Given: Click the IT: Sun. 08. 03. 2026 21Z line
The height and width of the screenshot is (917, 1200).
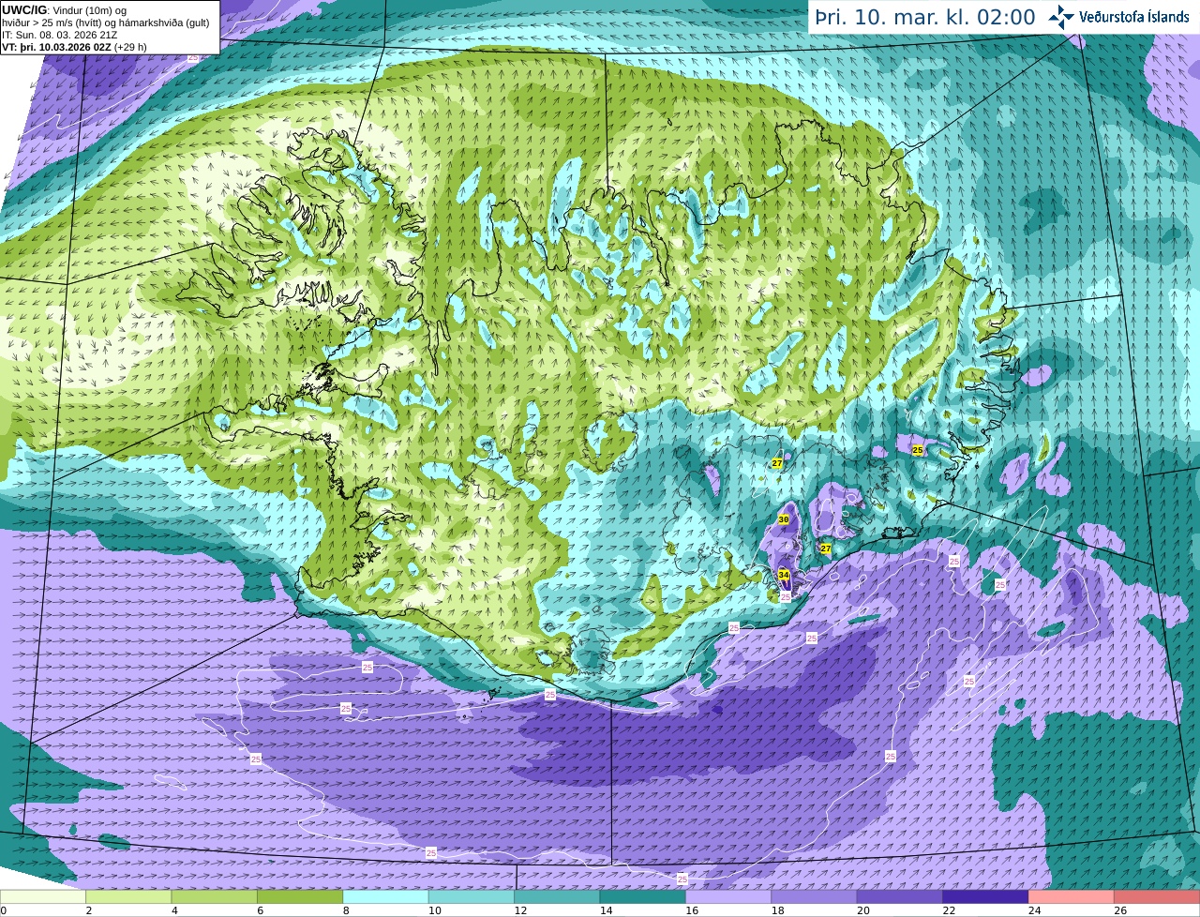Looking at the screenshot, I should click(x=60, y=35).
